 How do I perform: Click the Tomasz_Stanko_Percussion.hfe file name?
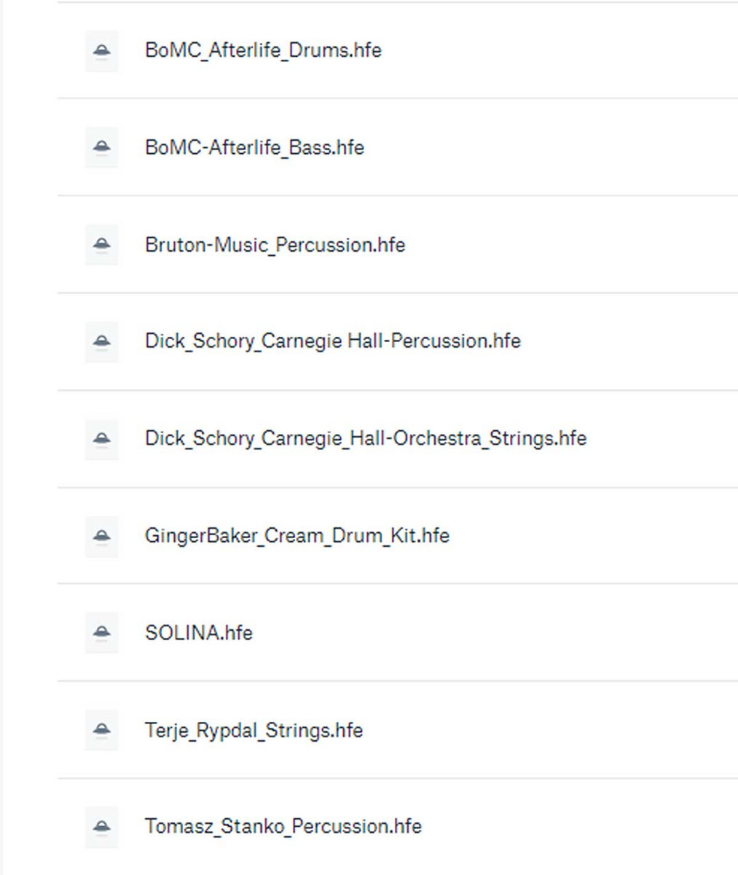click(283, 827)
